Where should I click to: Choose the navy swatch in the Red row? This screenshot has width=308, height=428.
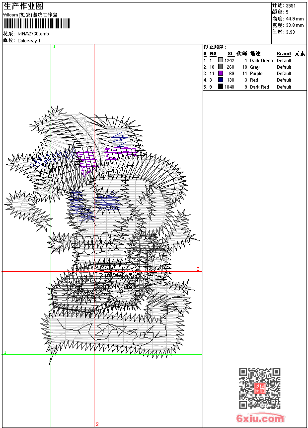[221, 80]
